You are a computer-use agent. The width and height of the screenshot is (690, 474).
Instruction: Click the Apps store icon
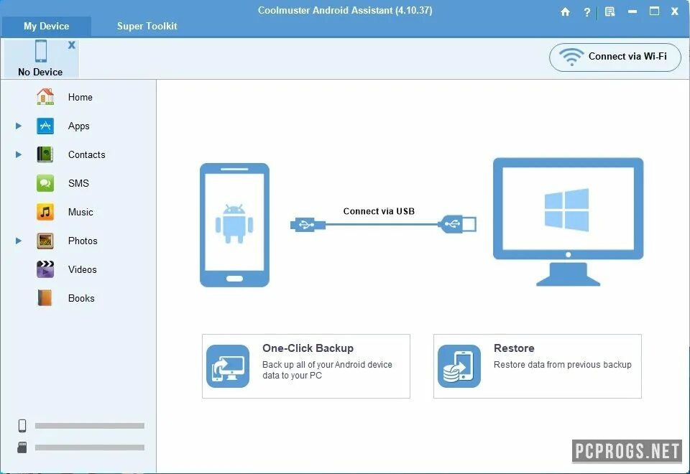(x=45, y=126)
